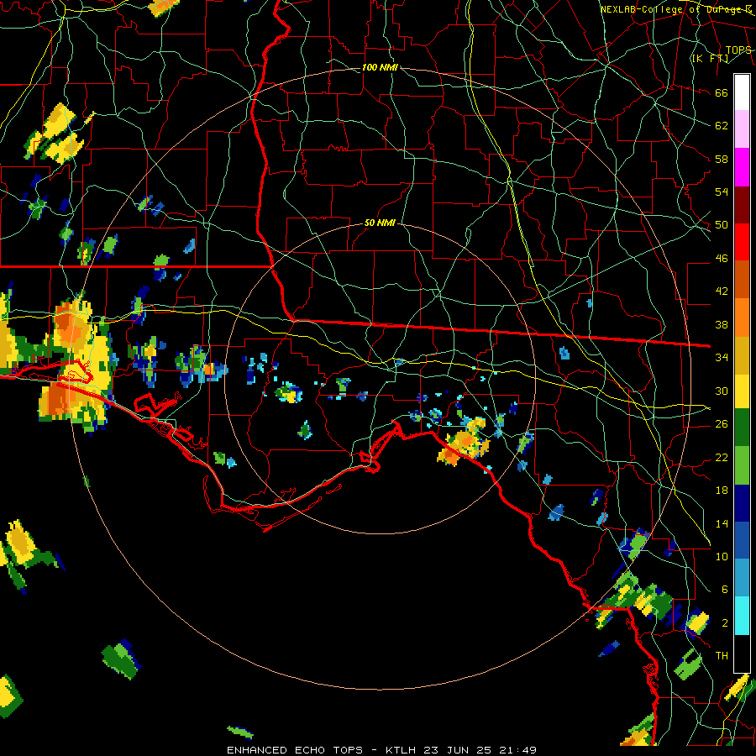Click the 26 value on the height scale
The height and width of the screenshot is (756, 756).
click(x=722, y=424)
